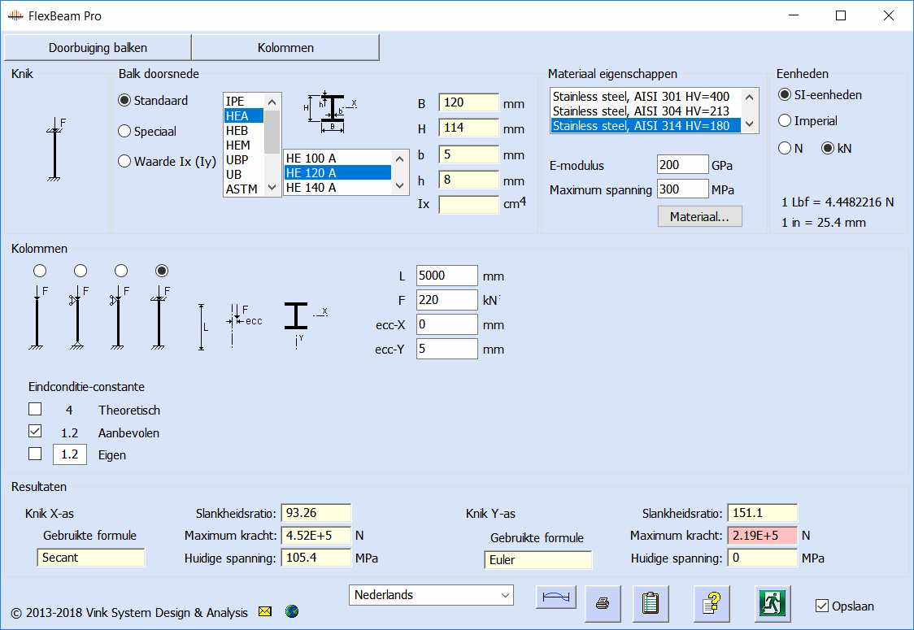Click the yellow email envelope icon
This screenshot has width=914, height=630.
265,611
